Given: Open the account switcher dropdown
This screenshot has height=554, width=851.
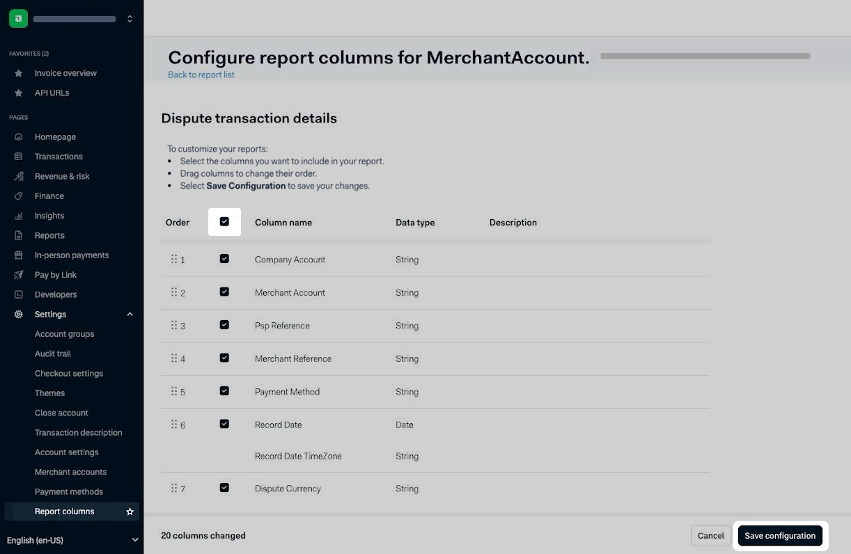Looking at the screenshot, I should [130, 19].
